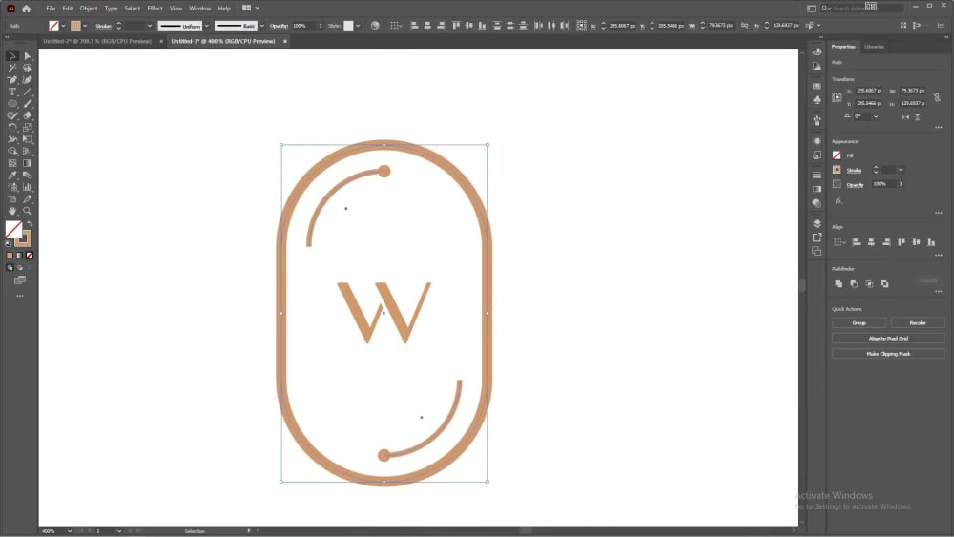The height and width of the screenshot is (537, 954).
Task: Open the stroke weight dropdown in Properties panel
Action: tap(902, 171)
